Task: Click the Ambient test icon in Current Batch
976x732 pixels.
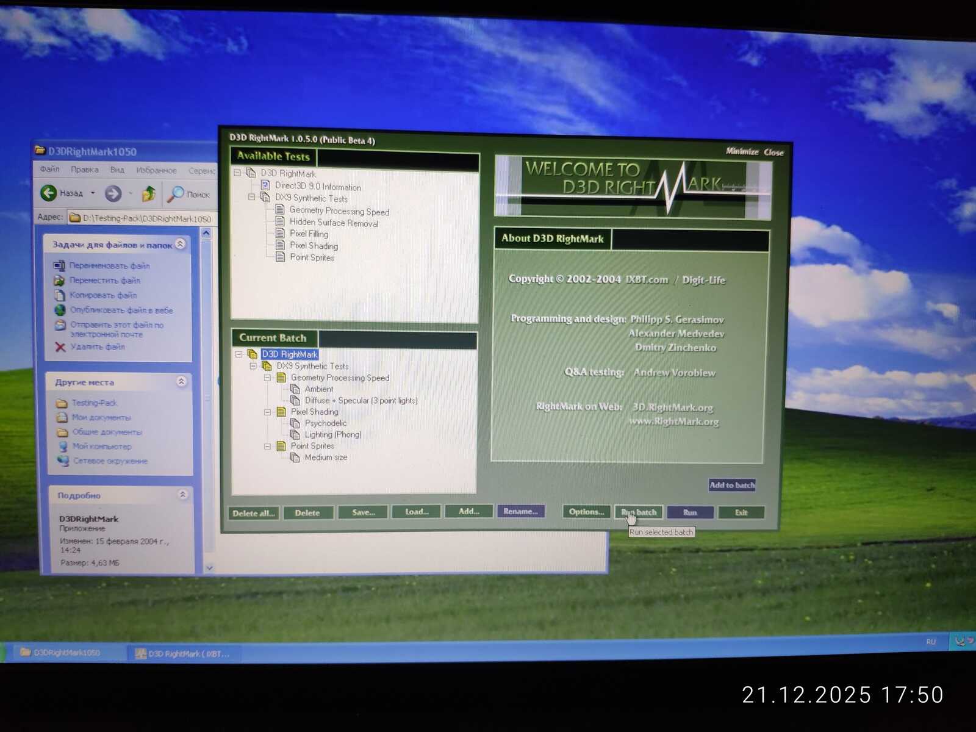Action: (x=295, y=389)
